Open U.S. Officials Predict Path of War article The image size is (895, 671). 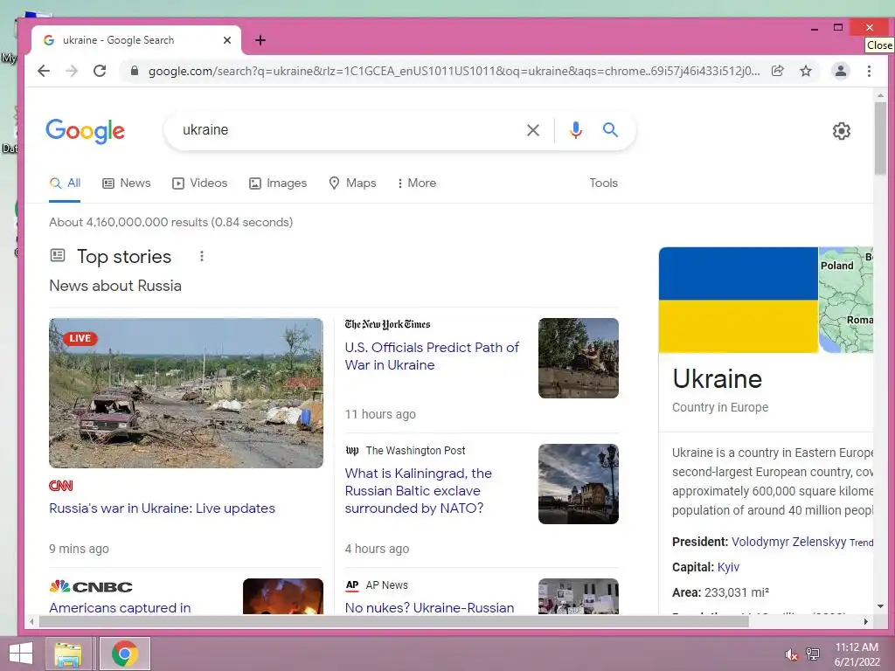click(x=432, y=356)
